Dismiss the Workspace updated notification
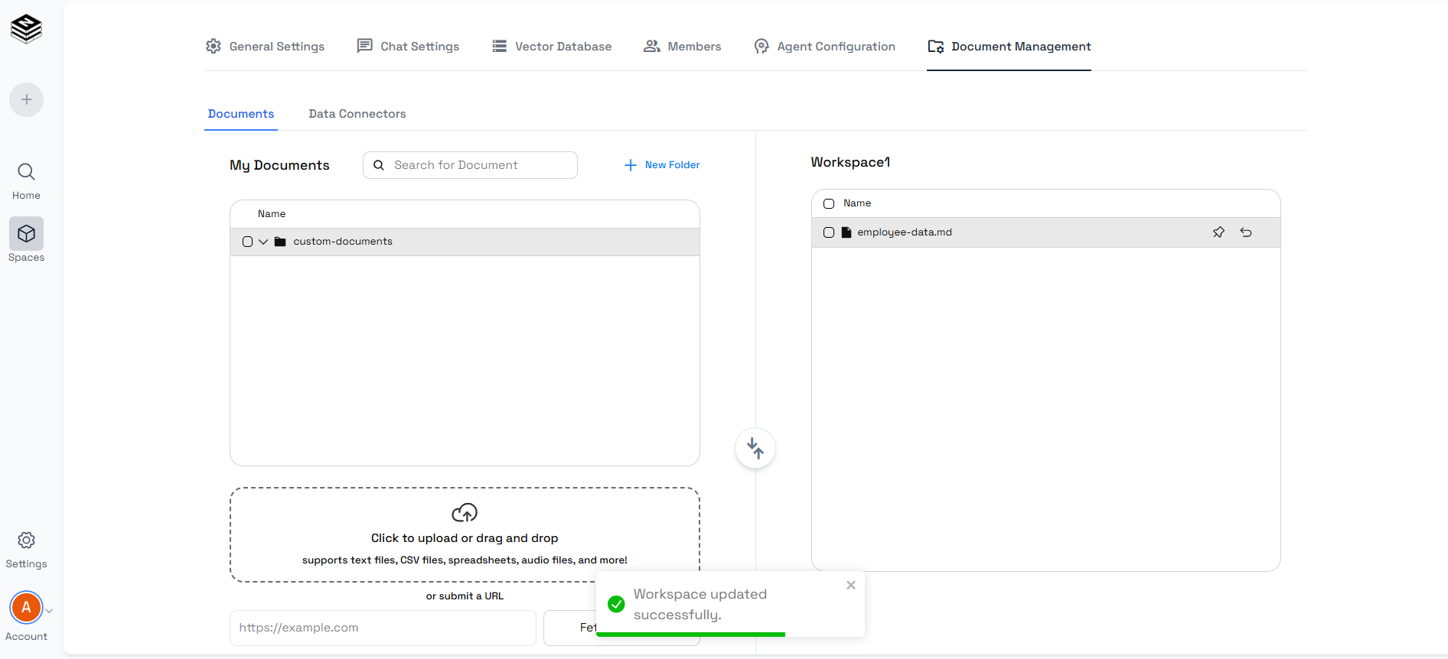The image size is (1448, 659). 851,585
